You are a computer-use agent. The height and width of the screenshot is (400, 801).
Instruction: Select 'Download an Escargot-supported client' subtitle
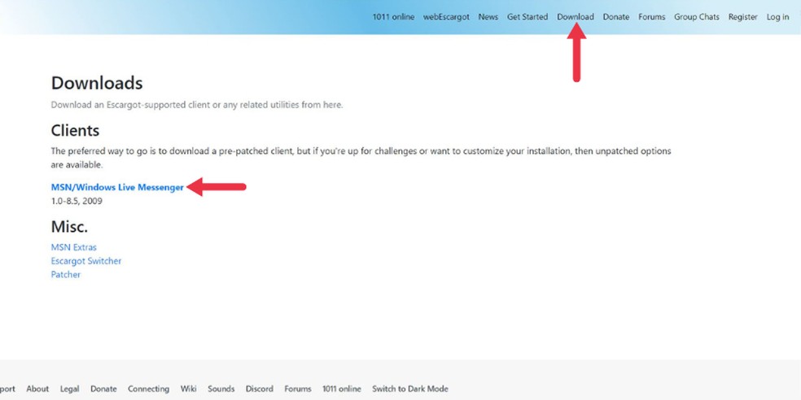point(197,105)
